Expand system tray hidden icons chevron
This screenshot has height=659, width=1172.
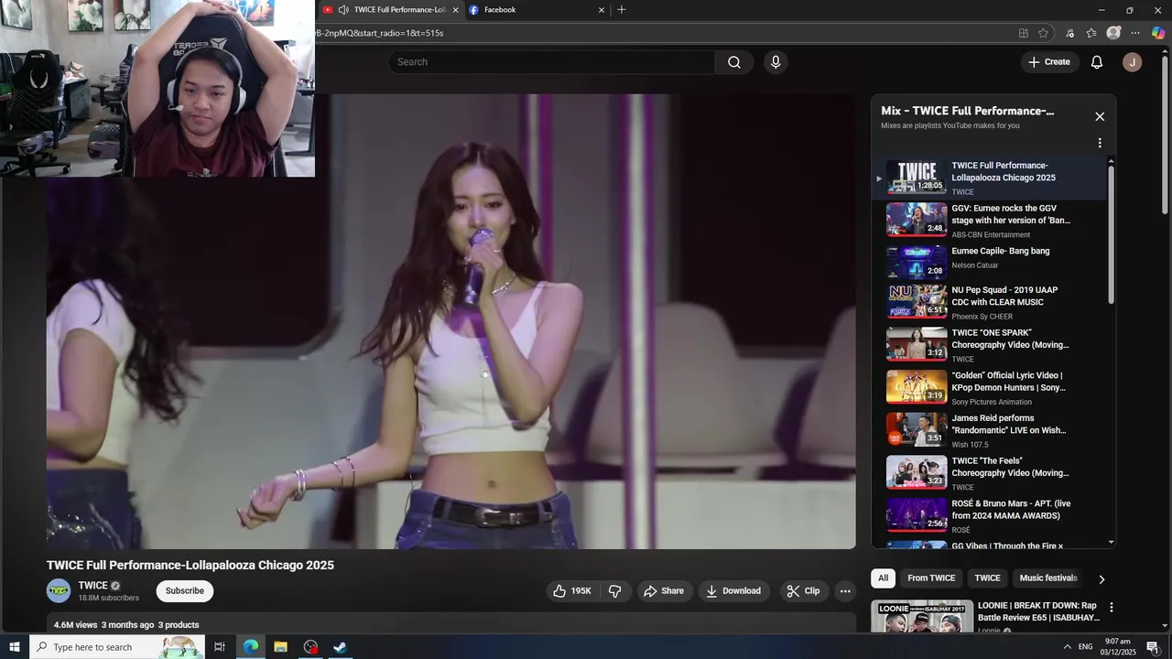pos(1068,647)
